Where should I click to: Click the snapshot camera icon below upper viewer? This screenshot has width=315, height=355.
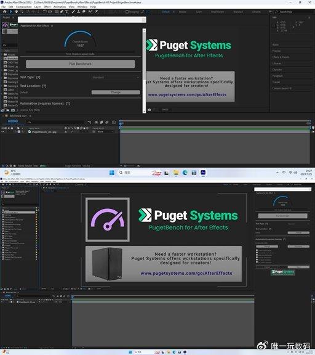[x=150, y=110]
